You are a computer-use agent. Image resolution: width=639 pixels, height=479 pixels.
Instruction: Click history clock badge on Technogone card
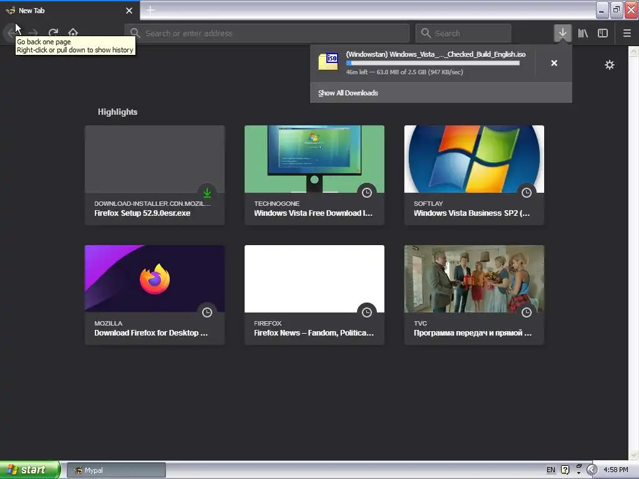367,193
